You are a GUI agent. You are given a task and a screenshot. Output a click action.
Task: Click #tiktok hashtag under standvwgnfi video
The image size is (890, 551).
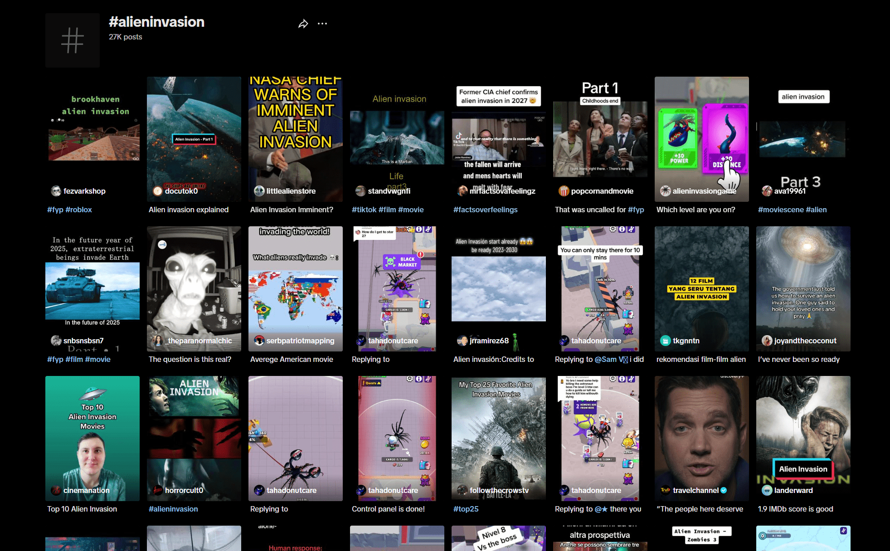364,210
